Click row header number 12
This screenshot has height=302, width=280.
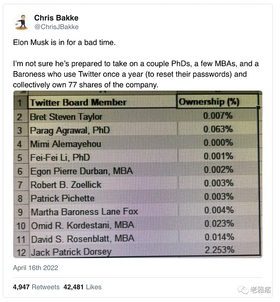21,252
